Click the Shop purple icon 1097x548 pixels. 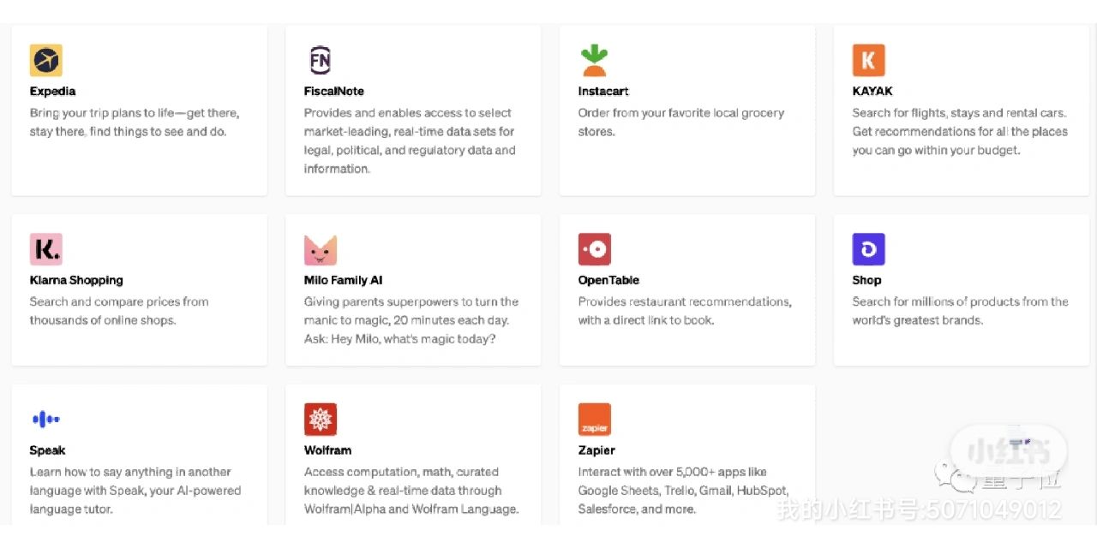pos(868,249)
